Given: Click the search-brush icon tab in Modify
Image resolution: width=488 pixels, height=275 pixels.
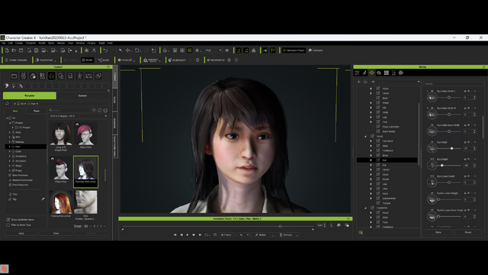Looking at the screenshot, I should (379, 73).
